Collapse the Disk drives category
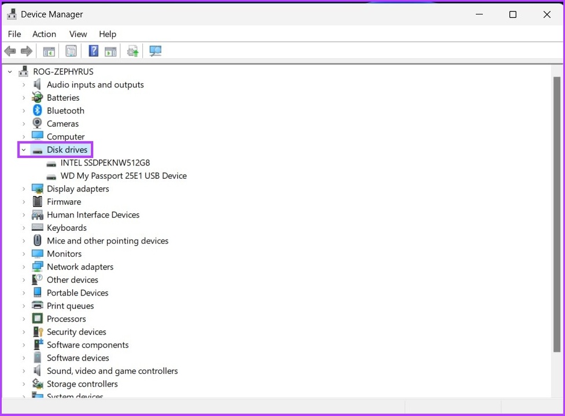 (23, 149)
